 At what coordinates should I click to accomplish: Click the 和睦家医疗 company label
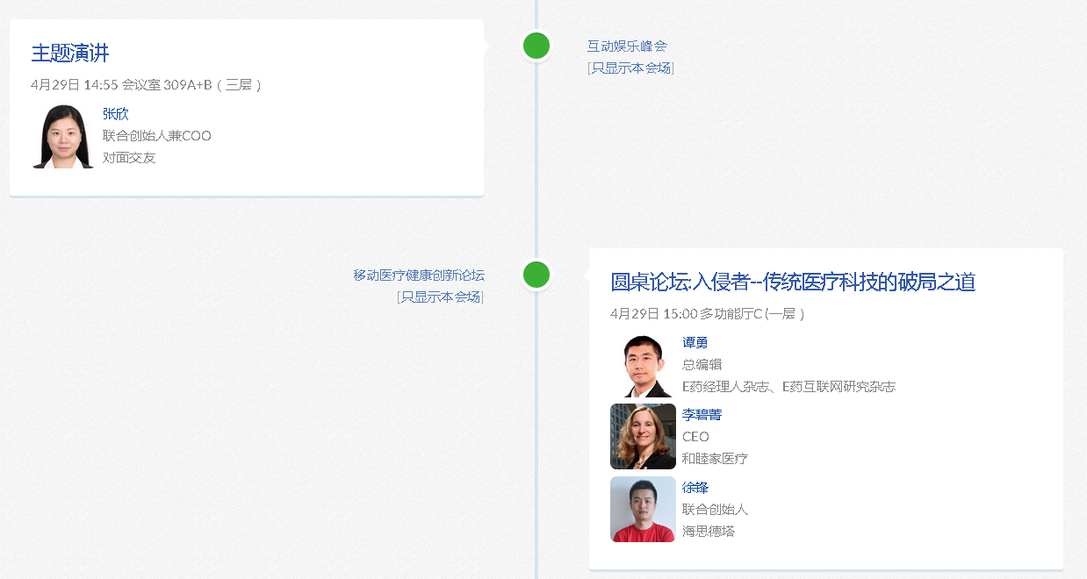click(x=715, y=459)
